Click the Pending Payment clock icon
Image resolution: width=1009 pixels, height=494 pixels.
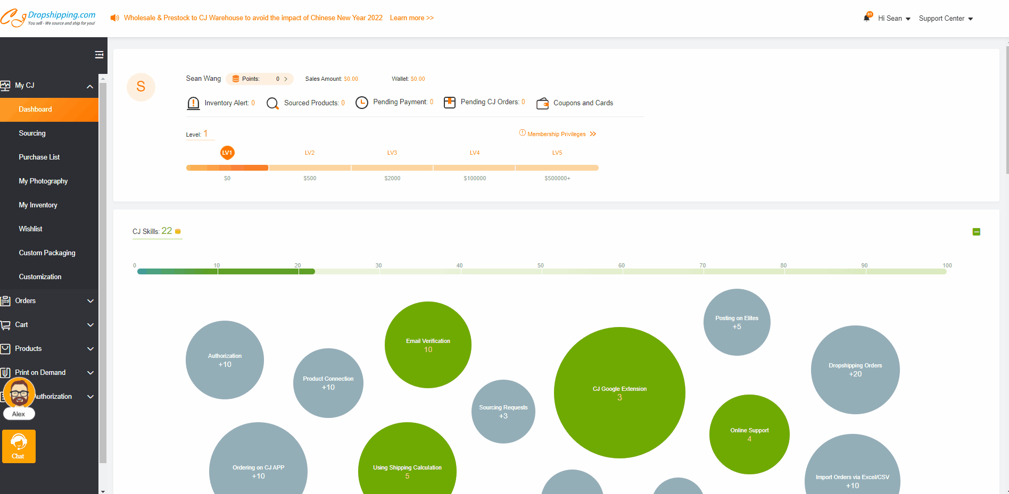pyautogui.click(x=362, y=103)
